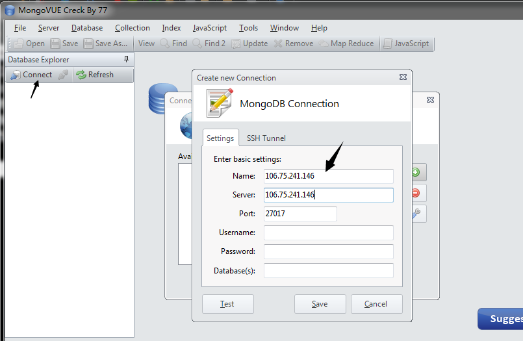Viewport: 523px width, 341px height.
Task: Click the Update toolbar button
Action: click(250, 44)
